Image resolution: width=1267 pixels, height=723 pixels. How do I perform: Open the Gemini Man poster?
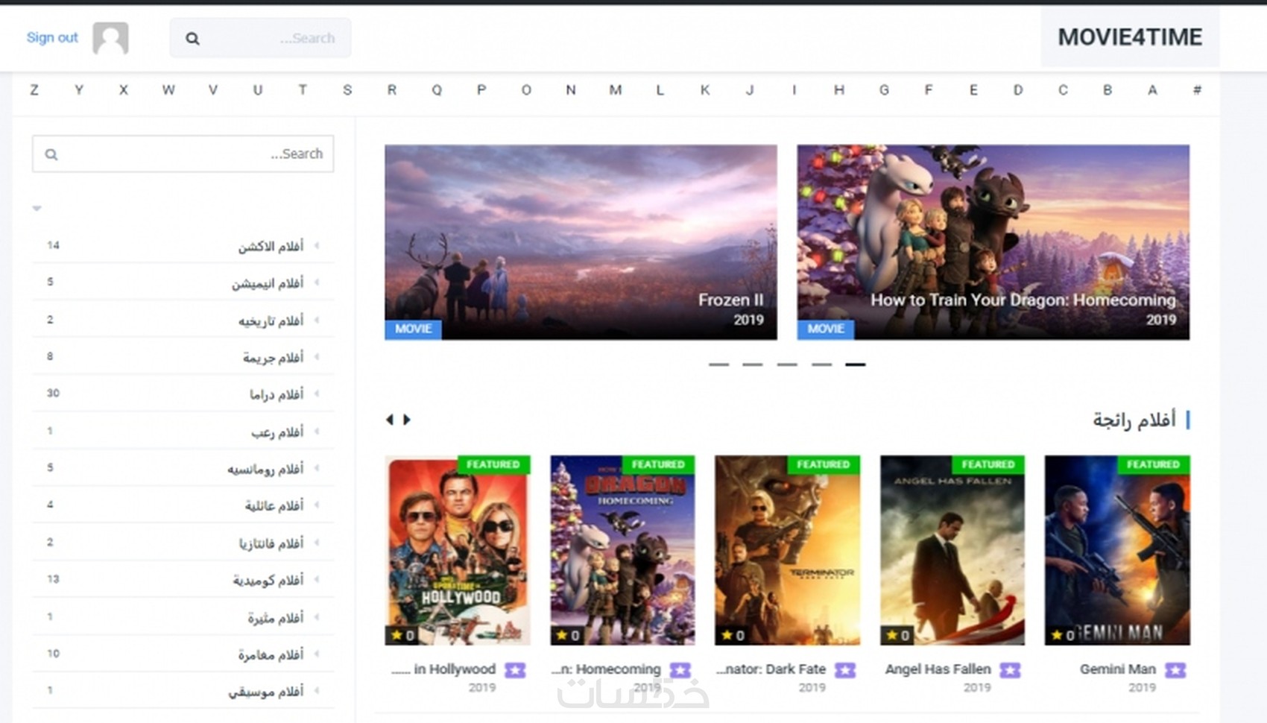(x=1117, y=550)
